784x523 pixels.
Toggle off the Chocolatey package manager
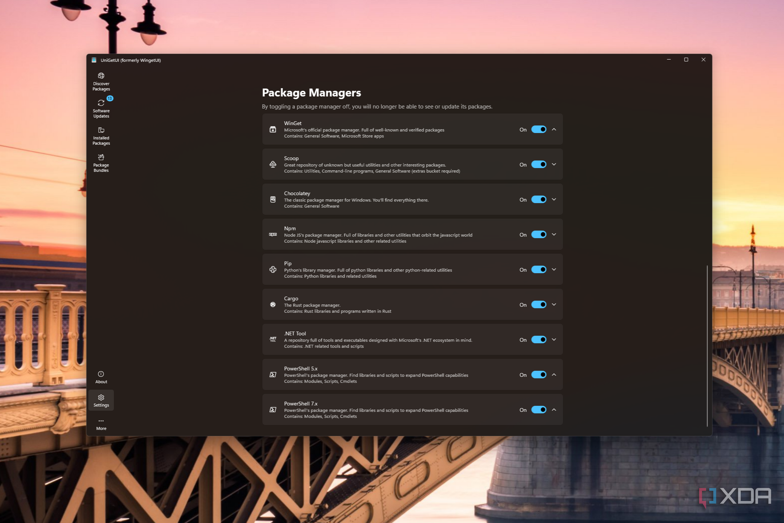tap(538, 199)
